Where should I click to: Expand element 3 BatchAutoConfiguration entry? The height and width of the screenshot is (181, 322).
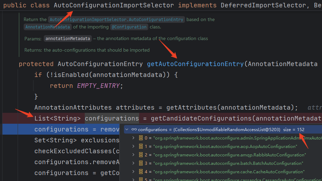coord(133,163)
